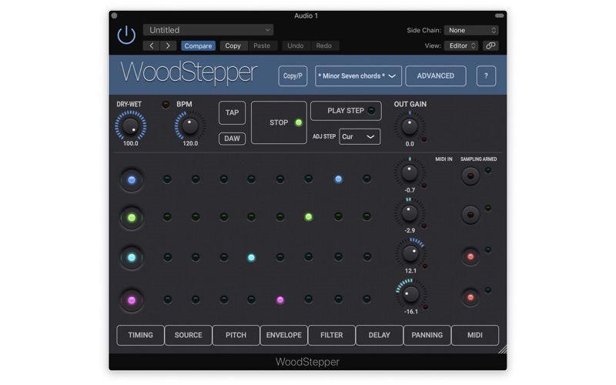Arm sampling for the second row
Screen dimensions: 616x385
[470, 215]
